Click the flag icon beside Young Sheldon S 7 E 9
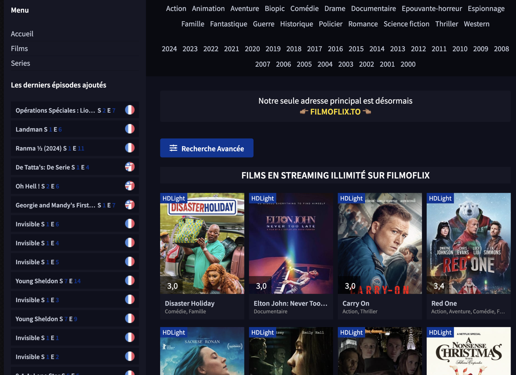The image size is (516, 375). [130, 319]
